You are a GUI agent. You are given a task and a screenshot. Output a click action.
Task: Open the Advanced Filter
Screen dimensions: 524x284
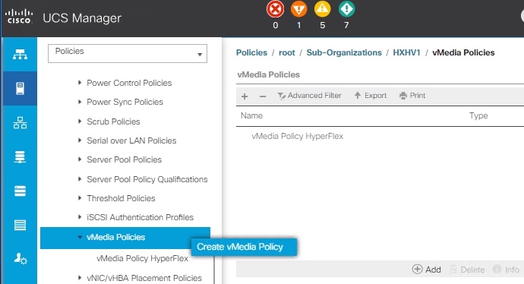pos(309,96)
